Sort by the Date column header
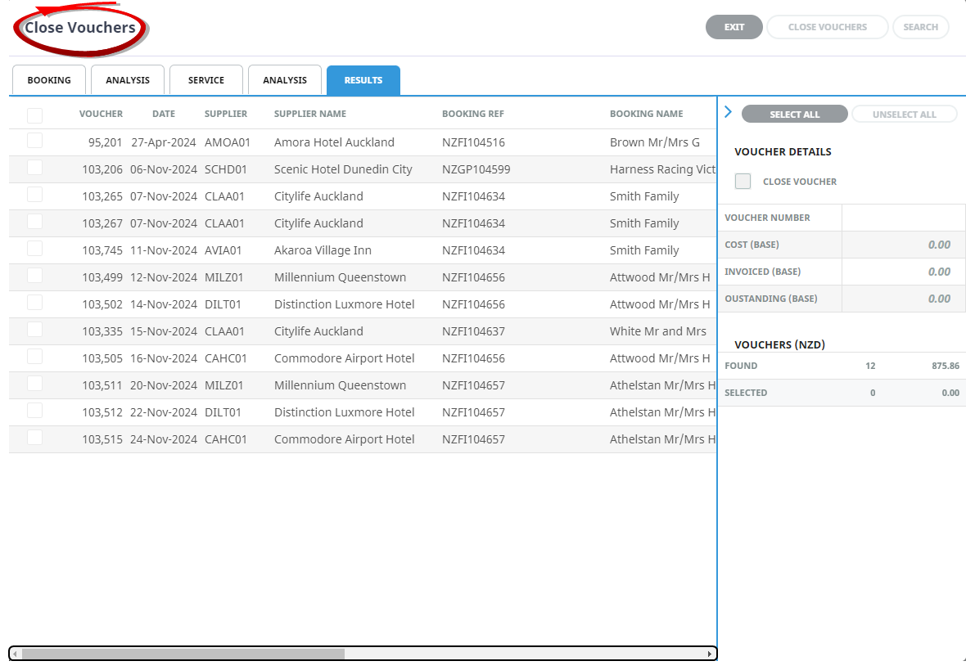The width and height of the screenshot is (966, 670). click(164, 114)
